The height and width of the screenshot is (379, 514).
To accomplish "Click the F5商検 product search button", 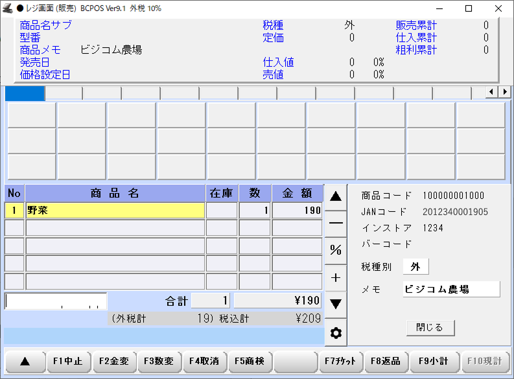I will pos(250,362).
